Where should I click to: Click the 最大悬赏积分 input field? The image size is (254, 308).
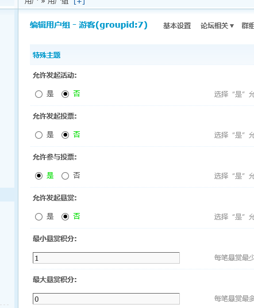(106, 299)
